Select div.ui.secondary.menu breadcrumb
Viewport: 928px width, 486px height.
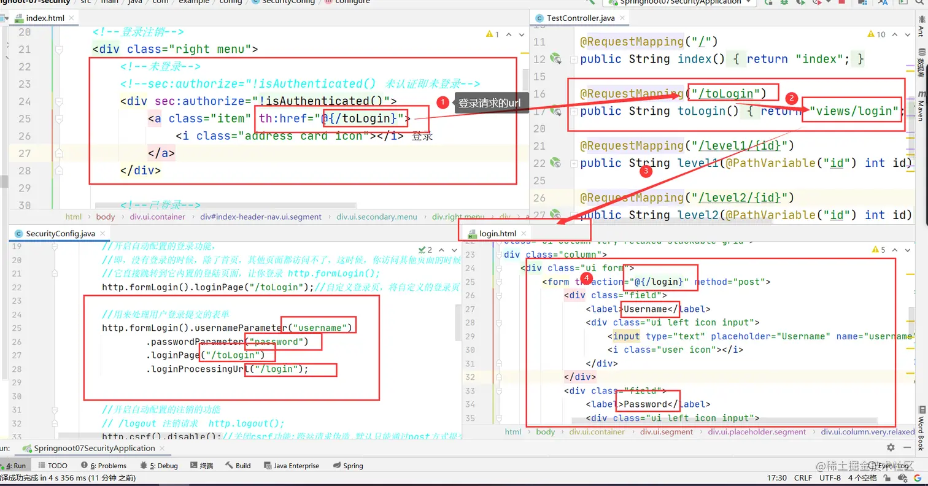click(x=377, y=217)
